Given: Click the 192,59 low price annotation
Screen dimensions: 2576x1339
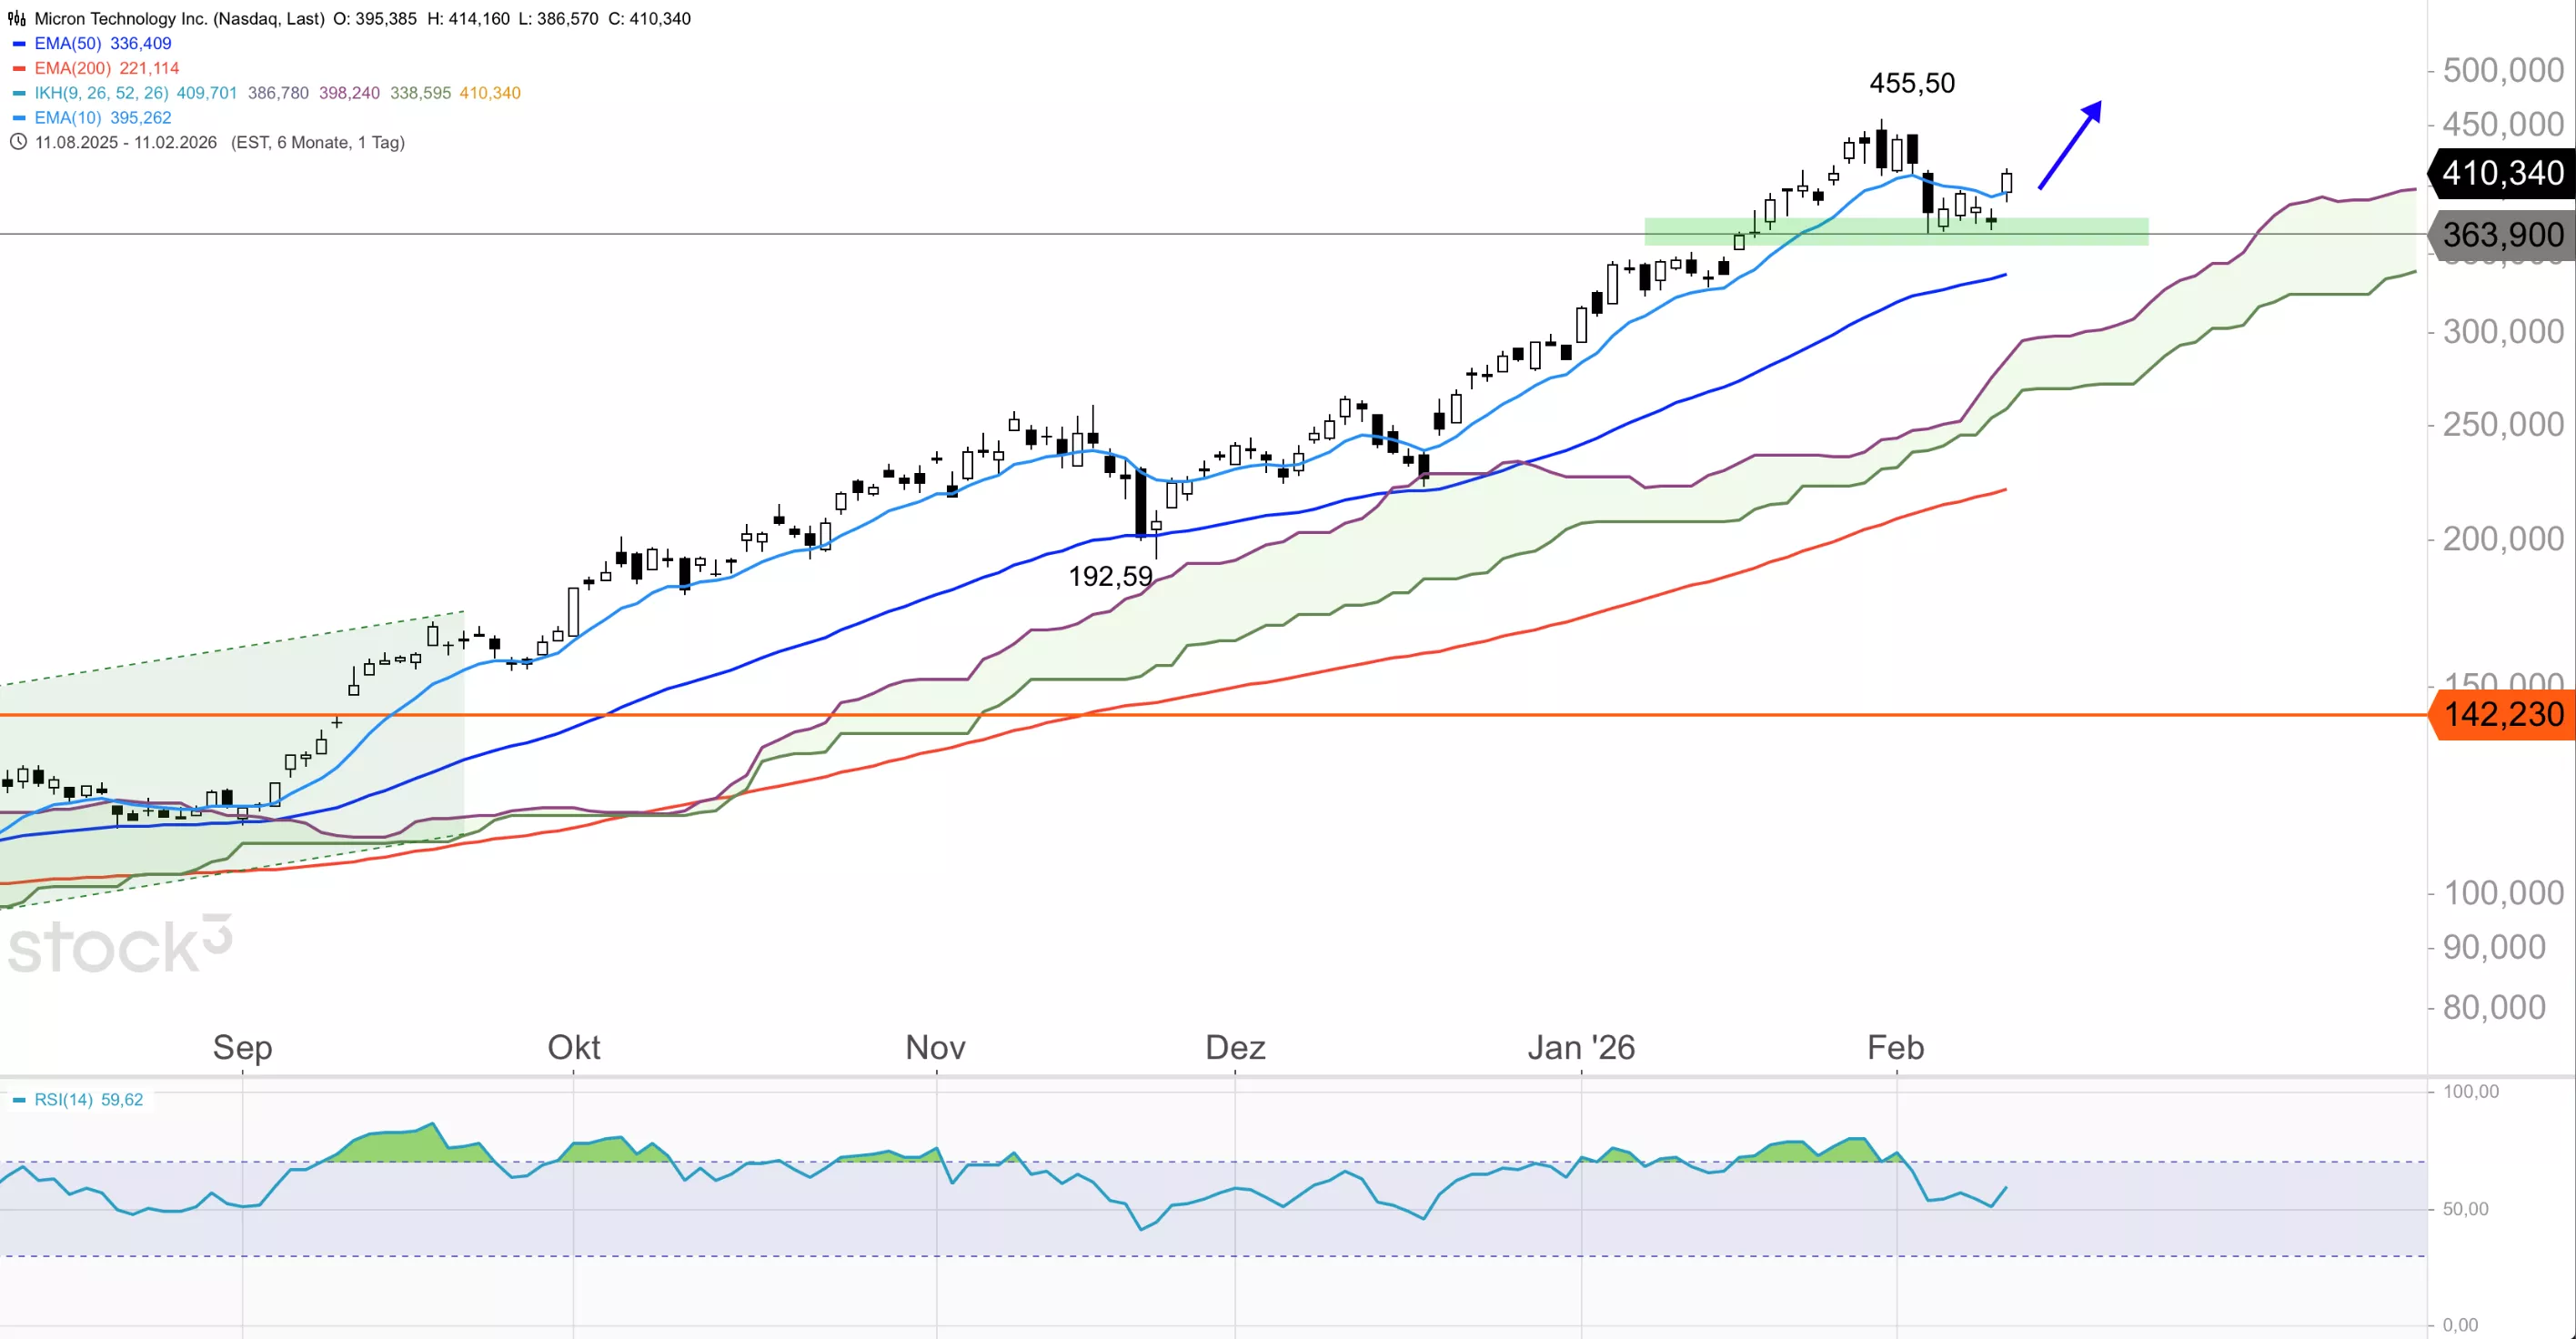Looking at the screenshot, I should point(1110,576).
